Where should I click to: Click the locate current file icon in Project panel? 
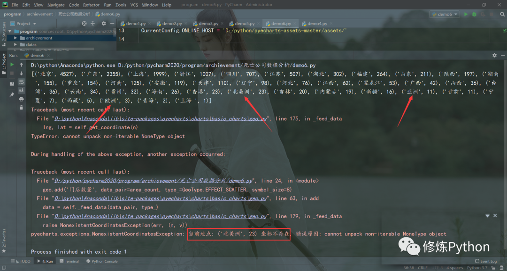point(84,23)
